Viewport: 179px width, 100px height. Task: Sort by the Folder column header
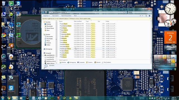coord(107,21)
